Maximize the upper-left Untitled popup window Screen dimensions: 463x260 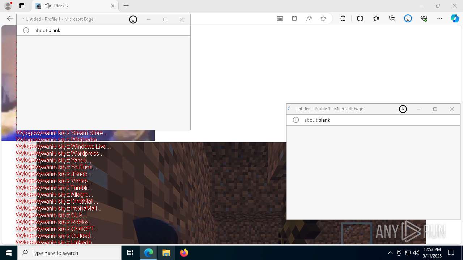[x=165, y=19]
